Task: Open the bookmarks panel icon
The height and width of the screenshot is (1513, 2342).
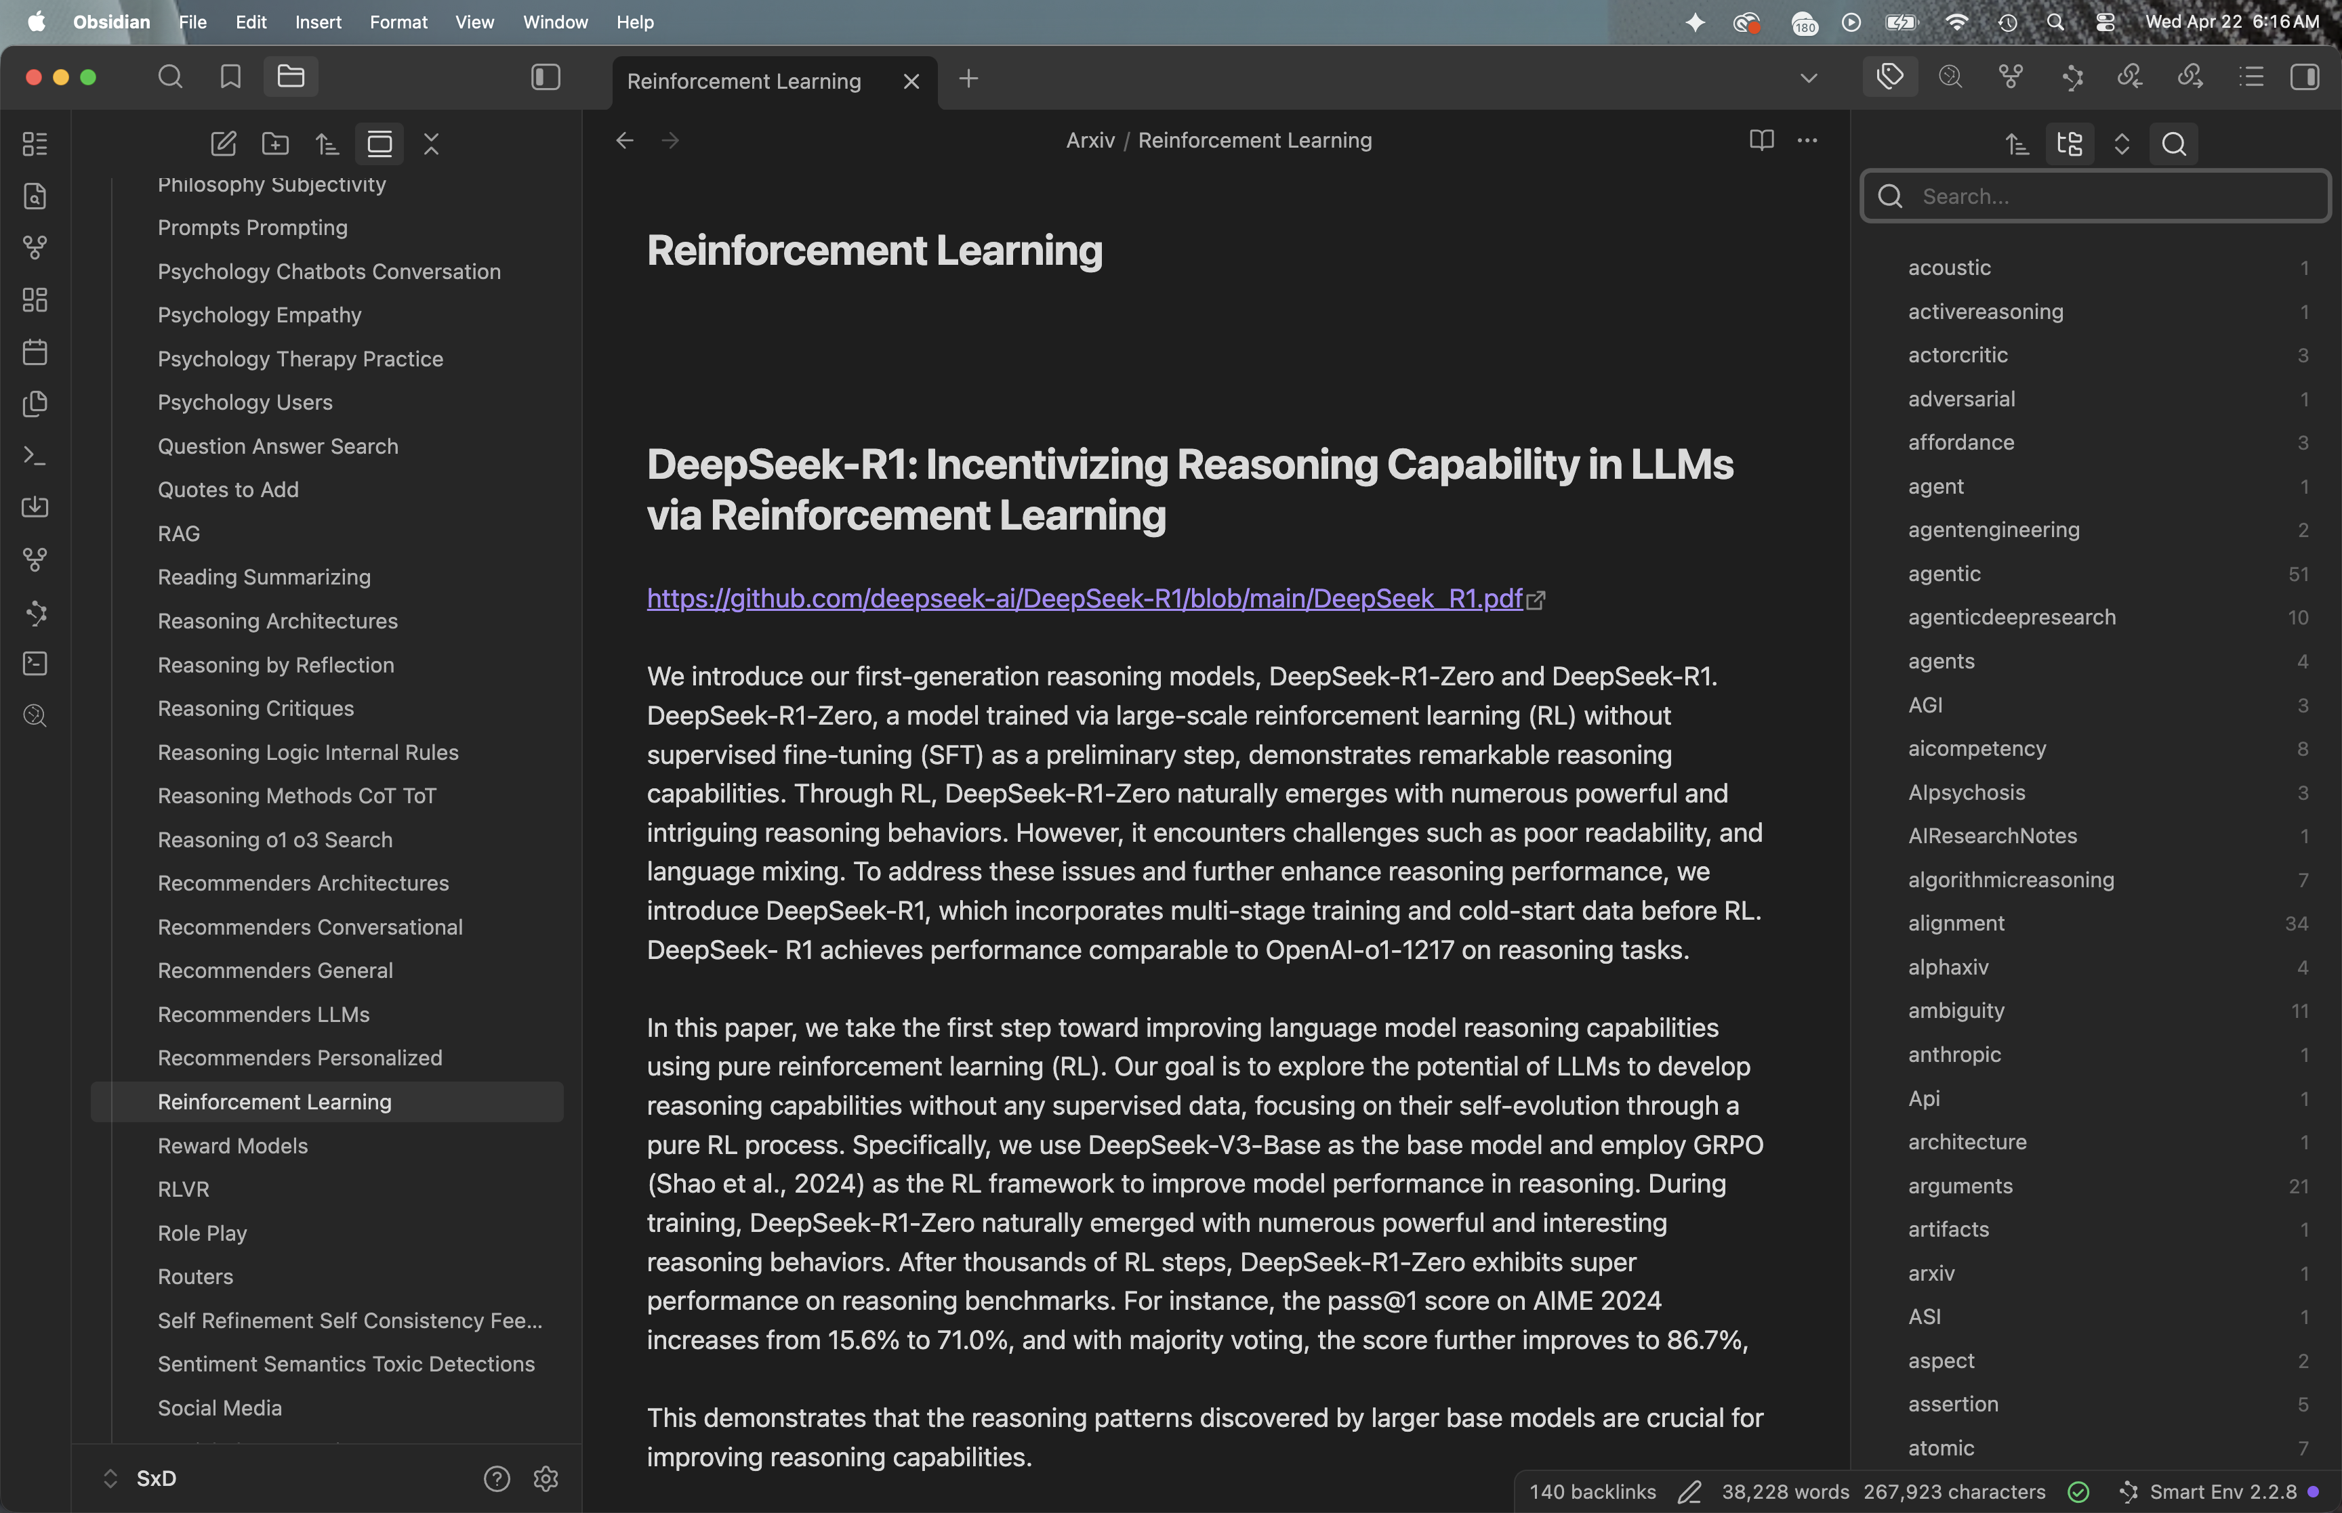Action: [x=230, y=77]
